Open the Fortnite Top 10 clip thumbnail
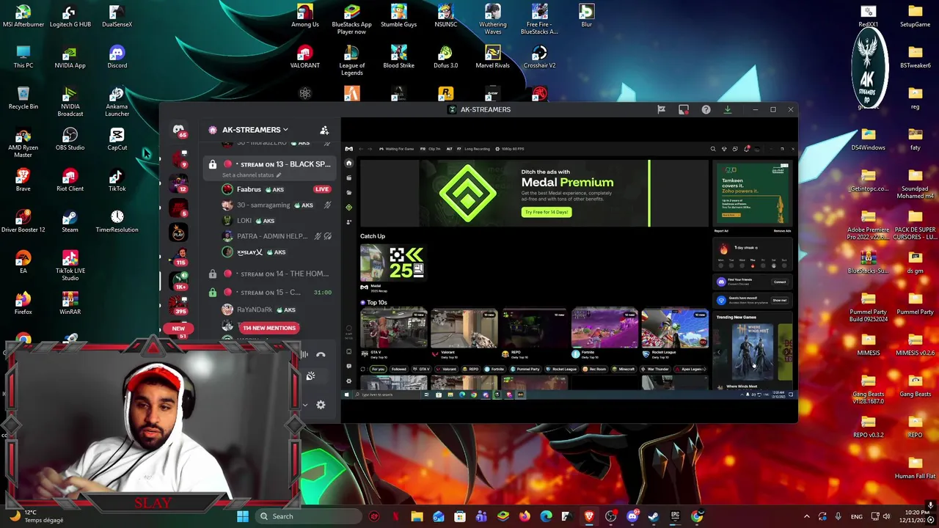Screen dimensions: 939x528 tap(604, 329)
